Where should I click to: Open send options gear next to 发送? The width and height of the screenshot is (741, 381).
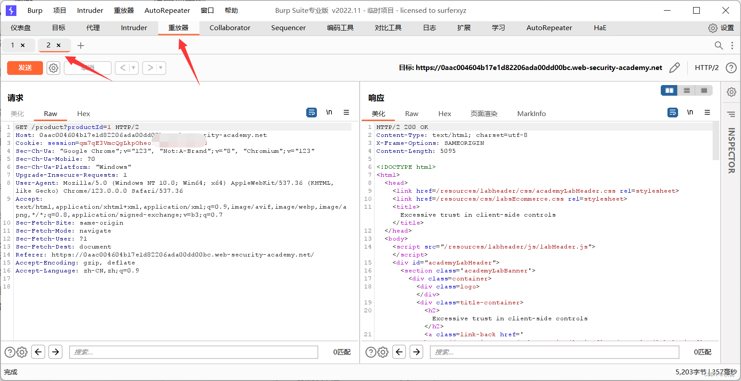tap(53, 68)
